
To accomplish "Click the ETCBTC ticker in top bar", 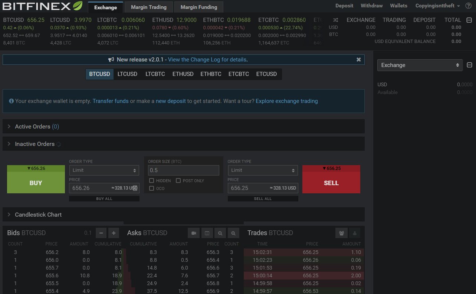I will [282, 31].
